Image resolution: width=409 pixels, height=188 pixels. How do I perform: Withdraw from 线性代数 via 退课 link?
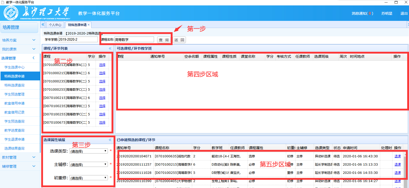pos(397,156)
